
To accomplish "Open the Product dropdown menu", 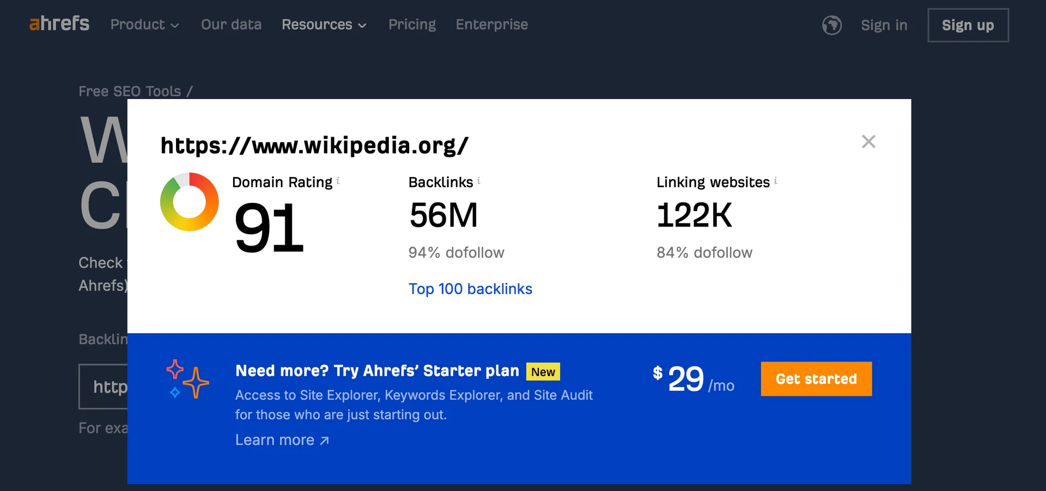I will 138,24.
